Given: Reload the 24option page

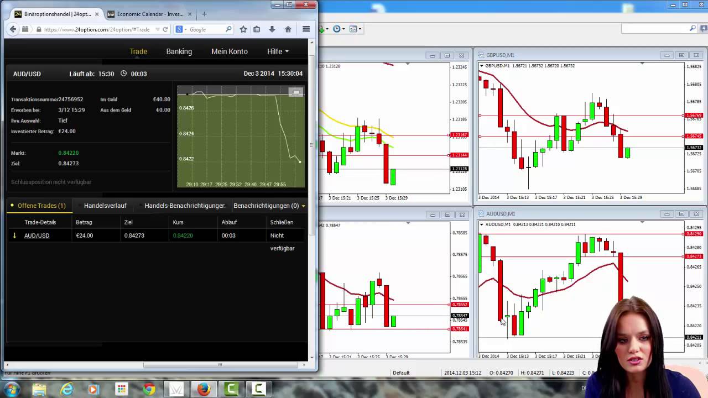Looking at the screenshot, I should (x=165, y=29).
